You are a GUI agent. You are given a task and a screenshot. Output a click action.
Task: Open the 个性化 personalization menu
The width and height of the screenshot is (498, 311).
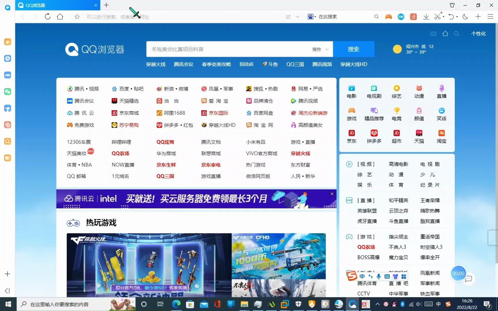tap(478, 34)
